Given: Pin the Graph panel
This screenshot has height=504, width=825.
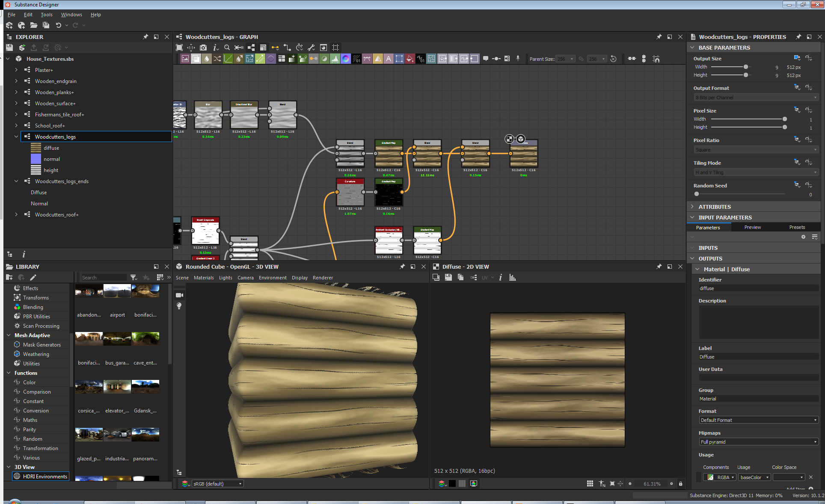Looking at the screenshot, I should pyautogui.click(x=659, y=37).
